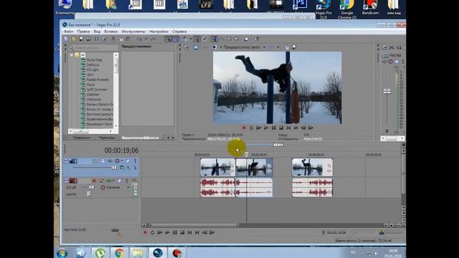The image size is (459, 258).
Task: Click Play in the timeline transport bar
Action: [167, 232]
